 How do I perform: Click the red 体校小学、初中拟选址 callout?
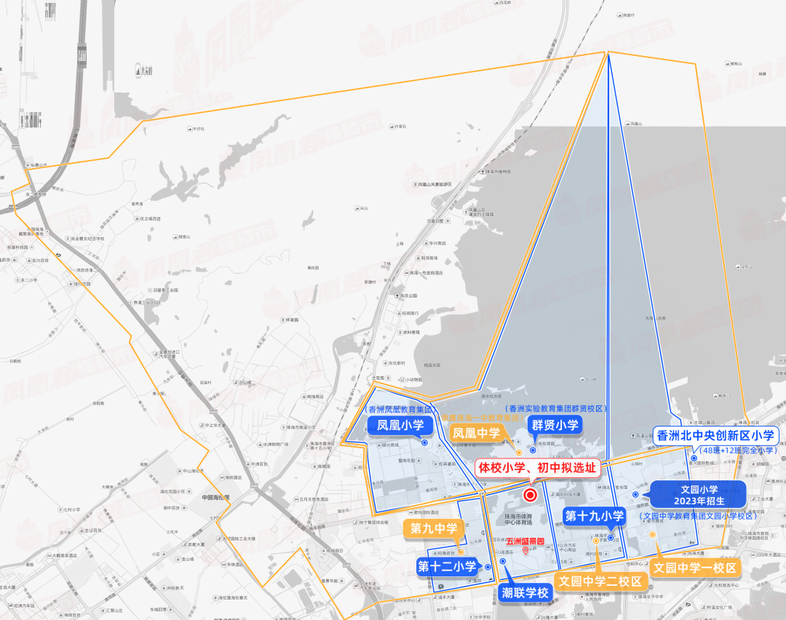point(537,468)
